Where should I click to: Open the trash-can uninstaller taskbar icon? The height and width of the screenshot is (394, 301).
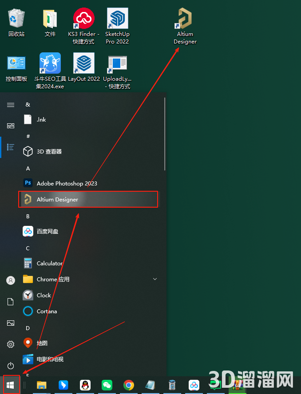point(172,385)
